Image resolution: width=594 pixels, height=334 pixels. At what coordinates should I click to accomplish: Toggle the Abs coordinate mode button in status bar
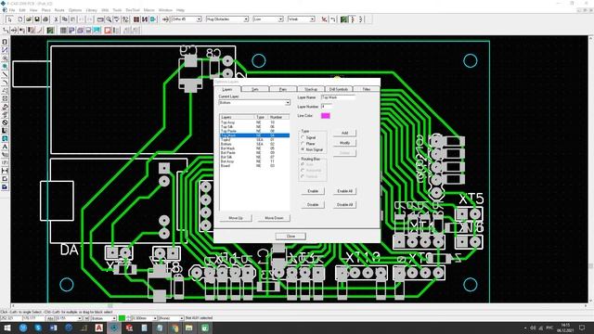pyautogui.click(x=50, y=318)
